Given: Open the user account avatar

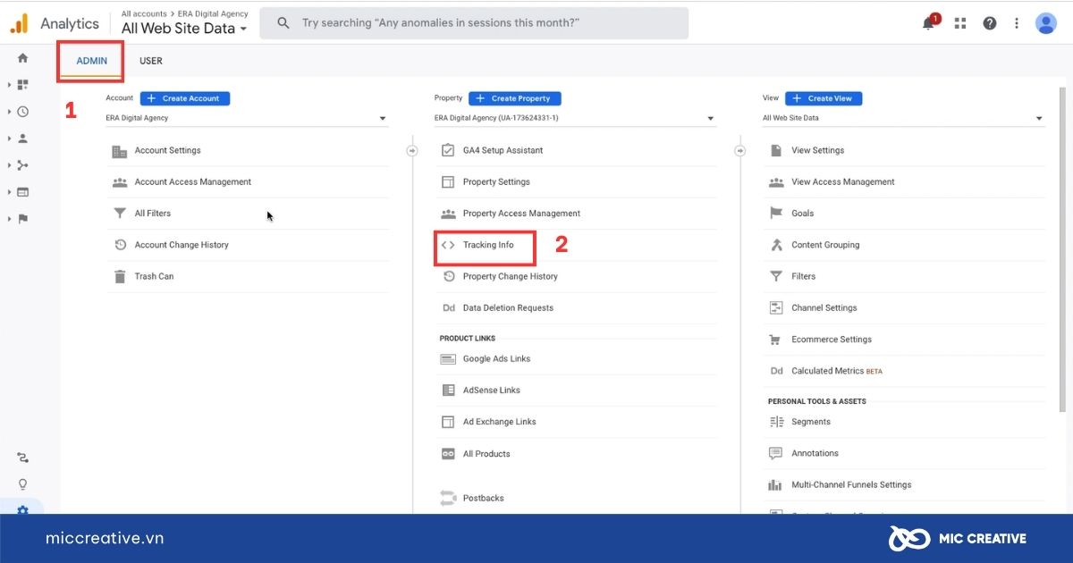Looking at the screenshot, I should (x=1046, y=23).
